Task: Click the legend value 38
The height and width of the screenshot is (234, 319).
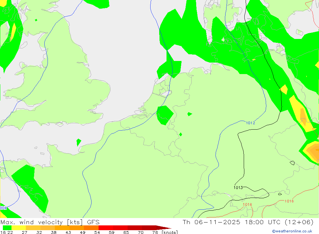Action: (54, 232)
